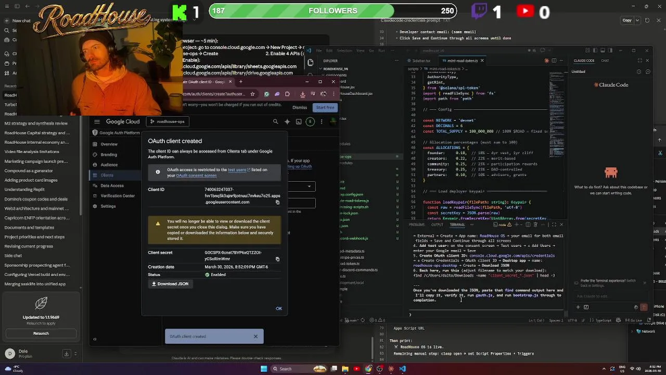Collapse the Google Auth Platform side navigation
666x375 pixels.
coord(95,339)
